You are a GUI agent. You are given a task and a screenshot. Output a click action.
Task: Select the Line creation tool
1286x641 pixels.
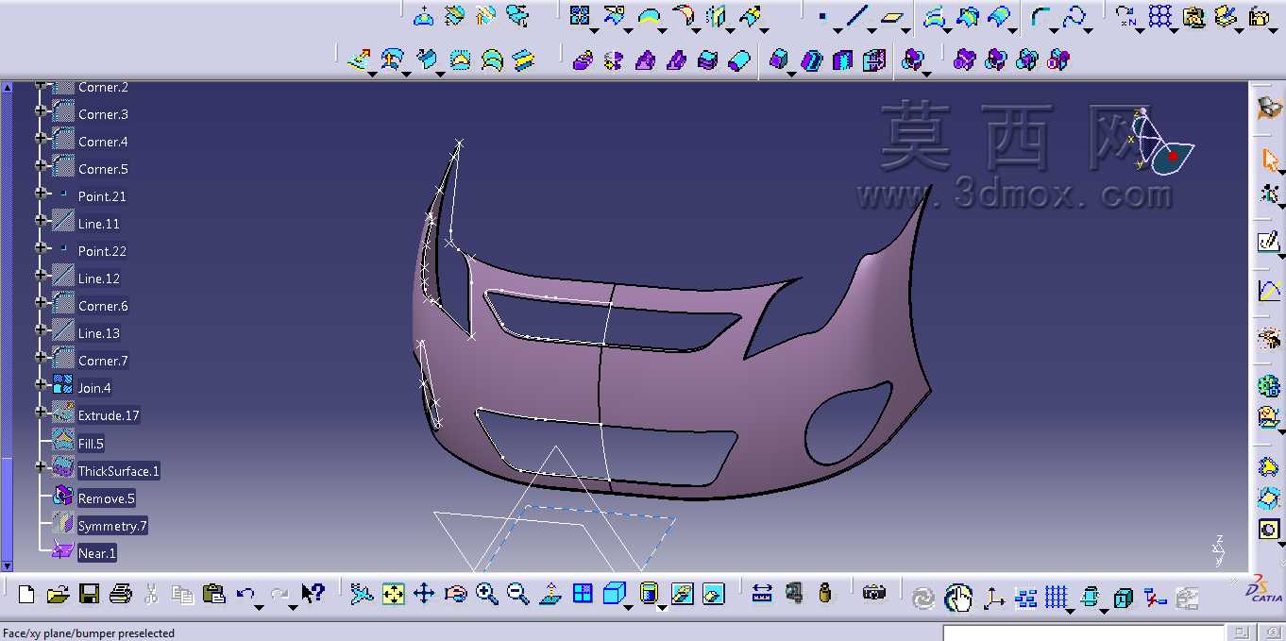click(x=856, y=16)
